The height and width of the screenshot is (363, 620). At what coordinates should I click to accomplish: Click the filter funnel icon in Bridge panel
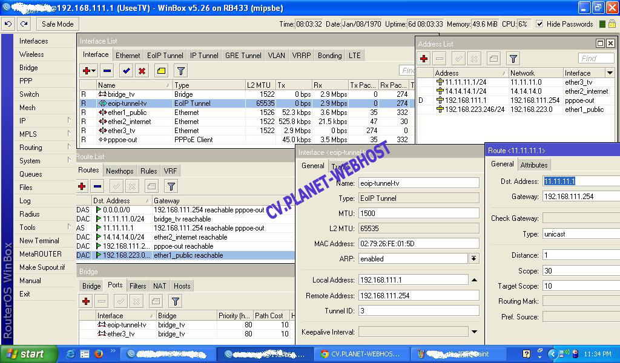click(x=175, y=301)
